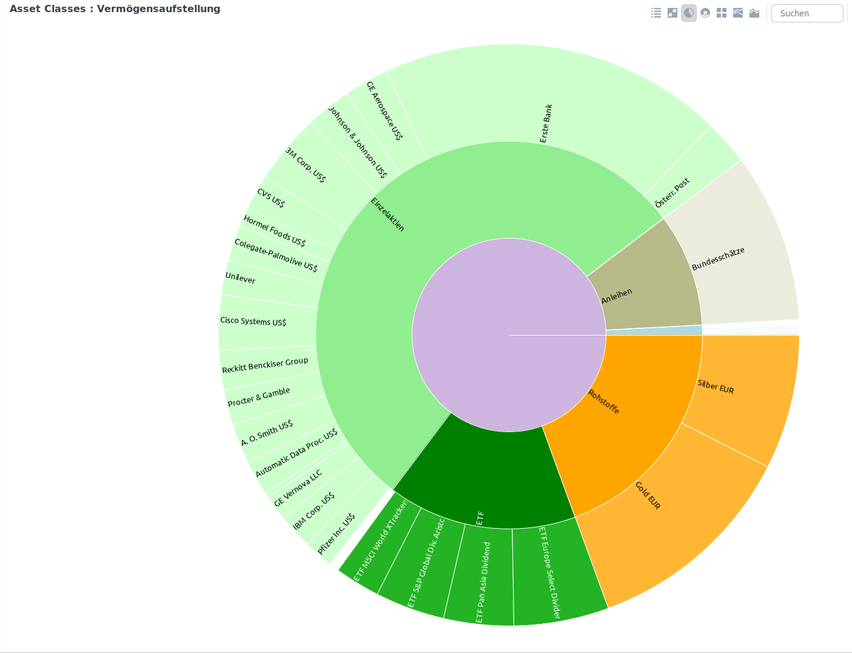Switch to the list definition view icon
Screen dimensions: 852x653
[656, 13]
